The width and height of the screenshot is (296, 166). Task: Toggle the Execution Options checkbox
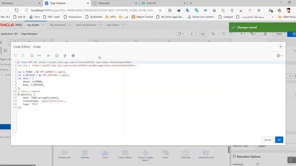click(234, 156)
